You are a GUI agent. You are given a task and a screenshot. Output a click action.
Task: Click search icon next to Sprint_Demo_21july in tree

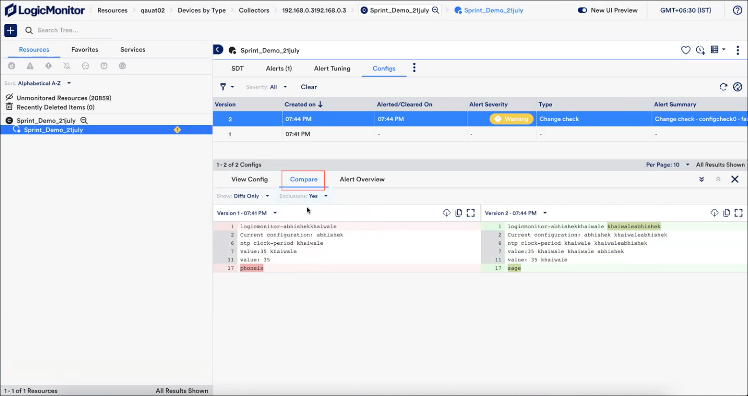pos(84,120)
